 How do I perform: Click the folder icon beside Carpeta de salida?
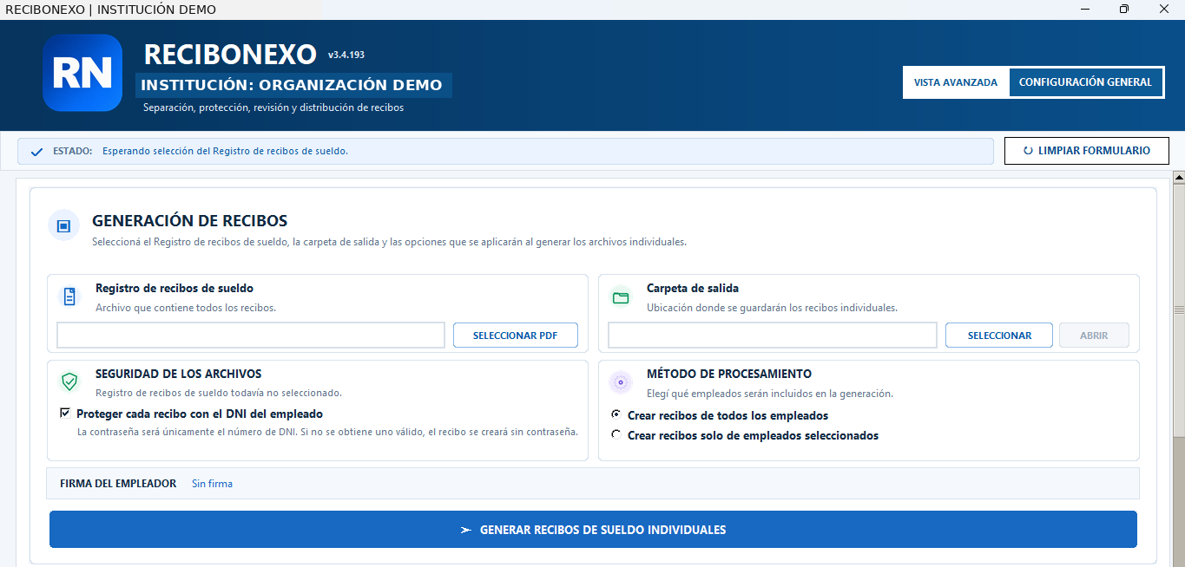620,297
